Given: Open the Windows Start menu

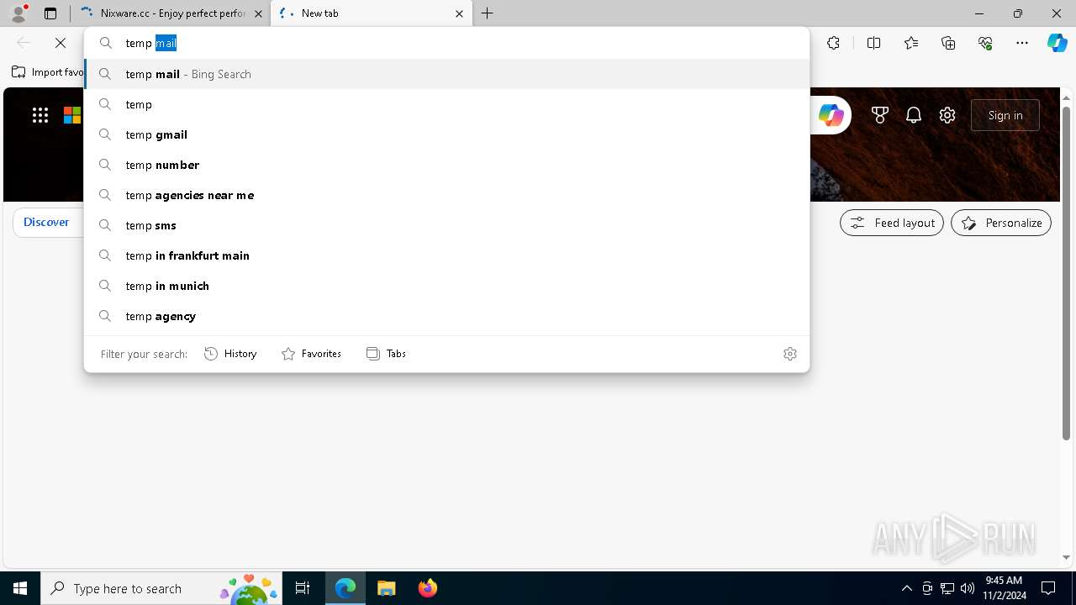Looking at the screenshot, I should (x=20, y=588).
